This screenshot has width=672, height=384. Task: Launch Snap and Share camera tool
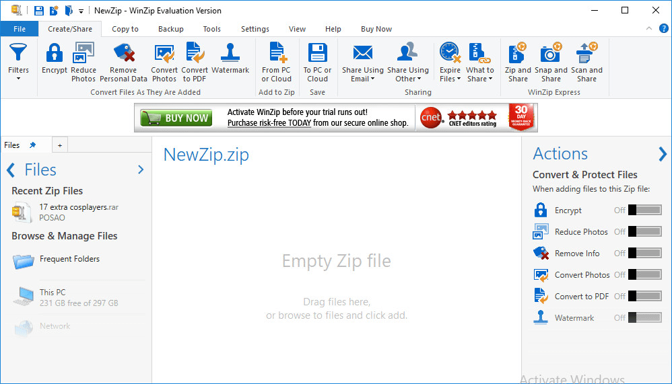click(x=551, y=62)
